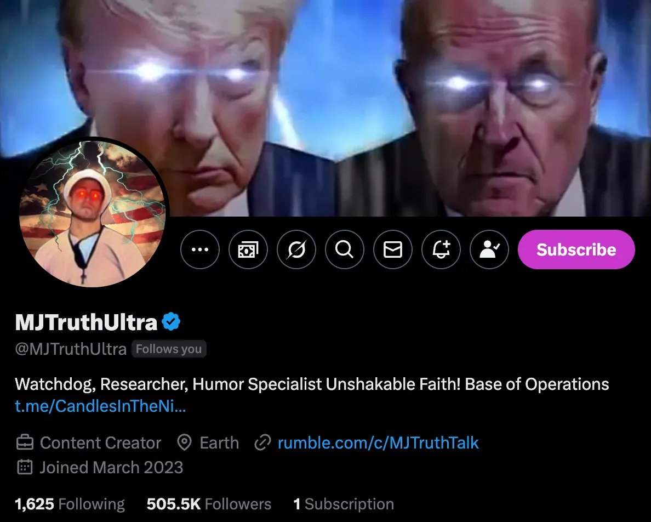Send a direct message via envelope icon
651x522 pixels.
click(x=393, y=249)
